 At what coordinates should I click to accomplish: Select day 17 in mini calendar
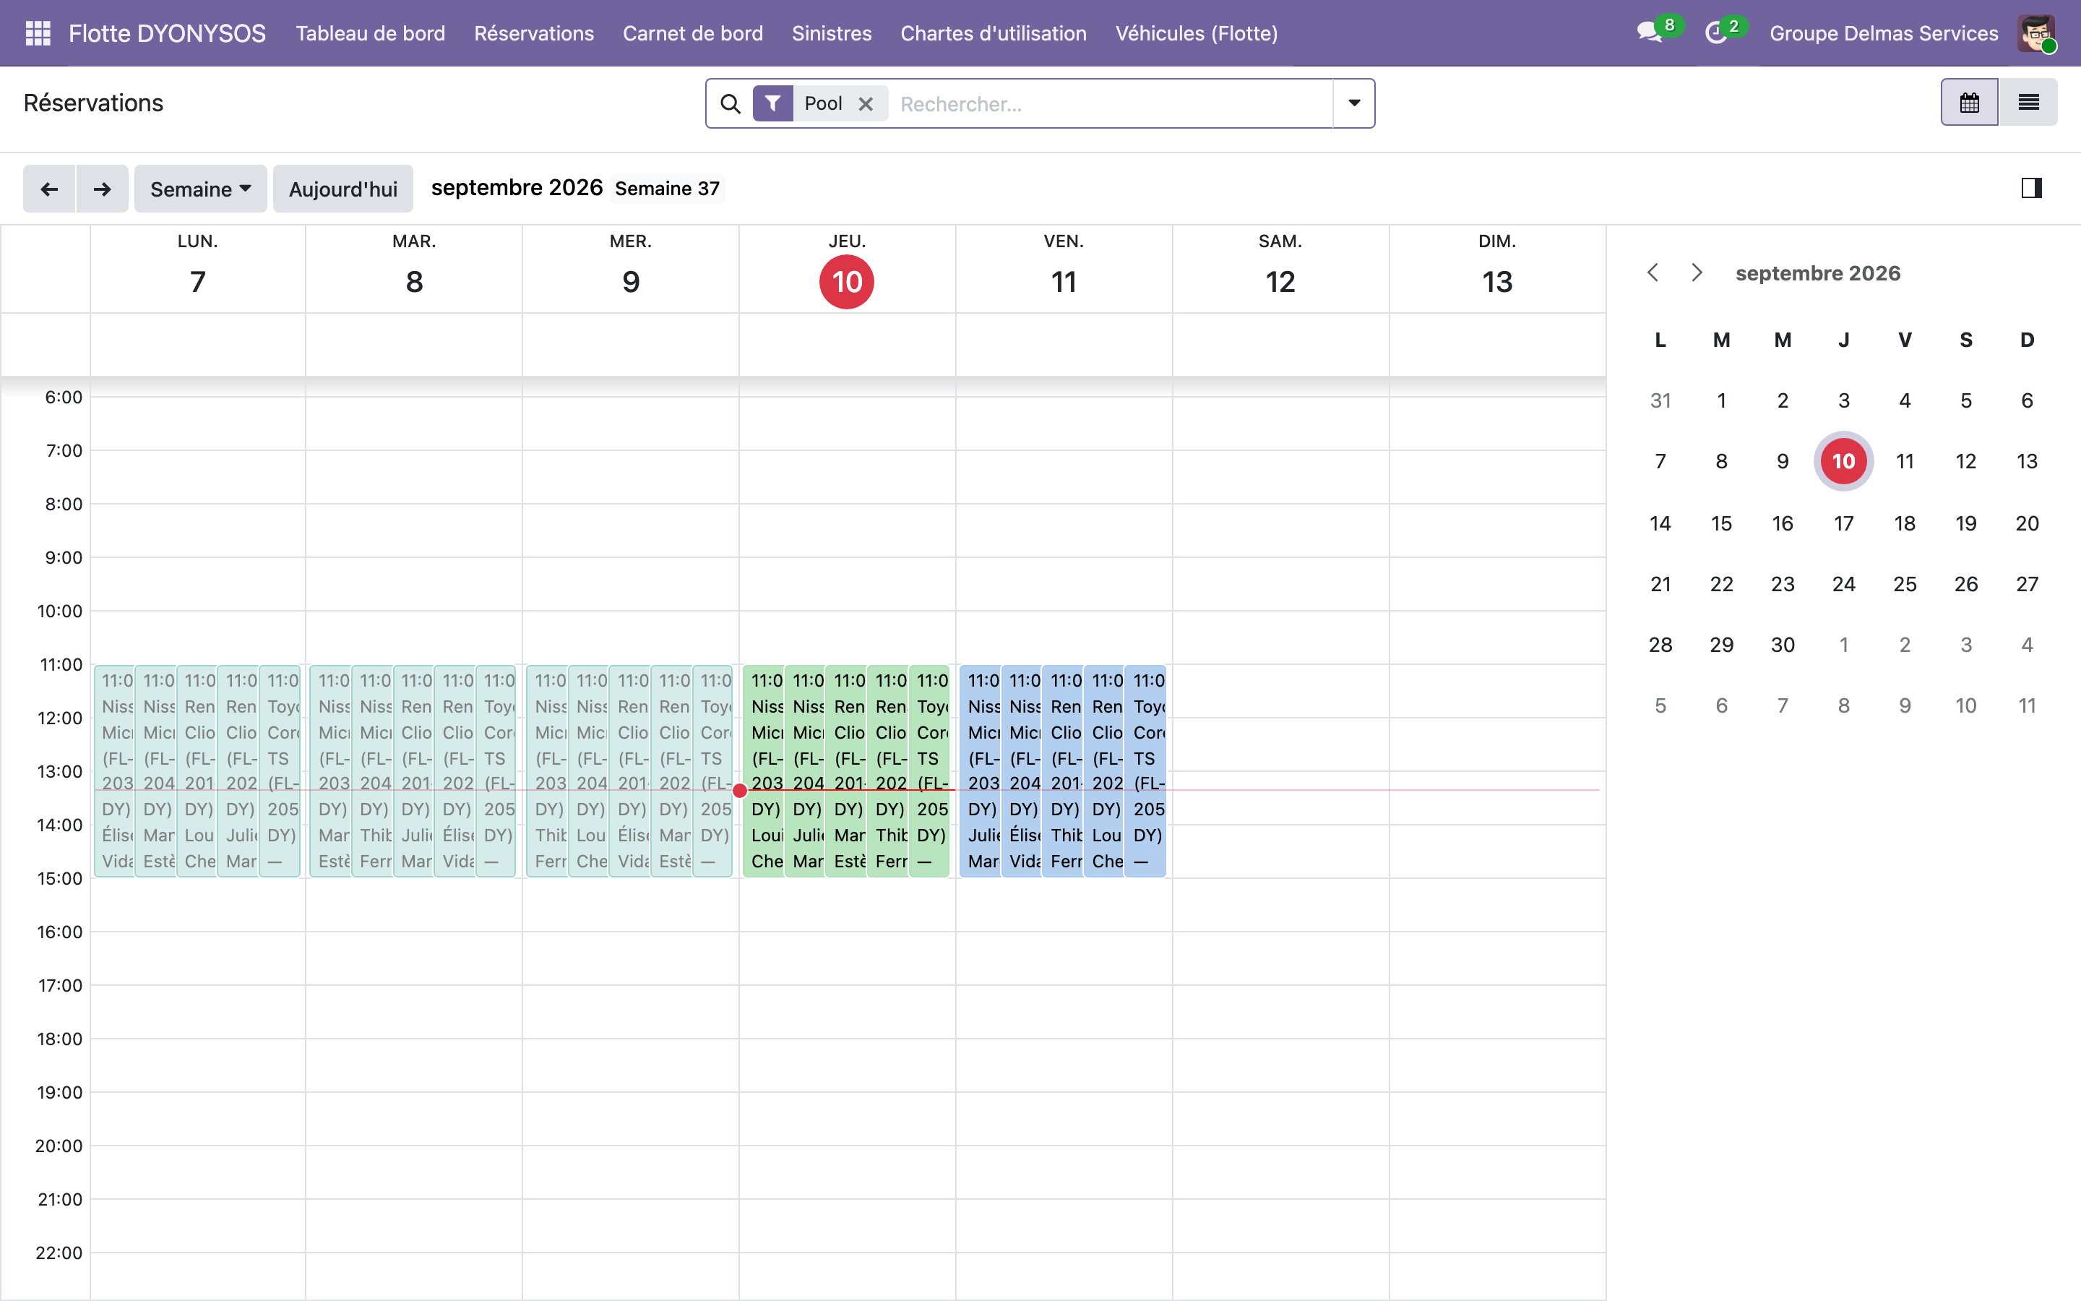point(1843,523)
